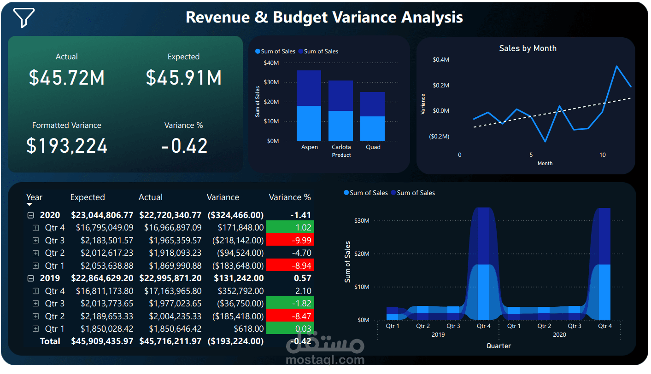Select the Aspen bar in the product chart

309,106
